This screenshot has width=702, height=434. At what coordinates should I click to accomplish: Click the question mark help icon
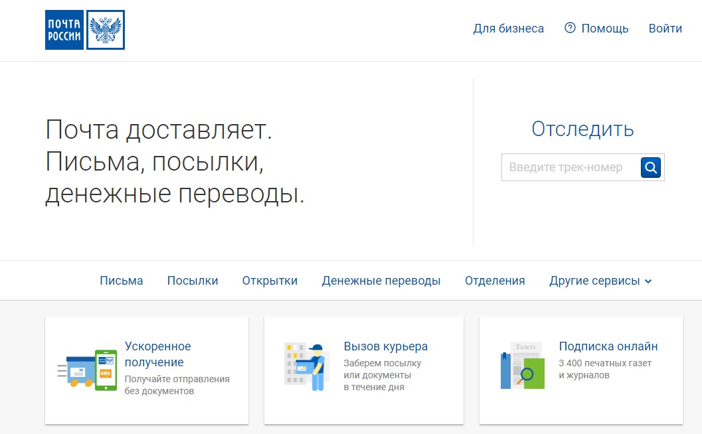pyautogui.click(x=570, y=28)
